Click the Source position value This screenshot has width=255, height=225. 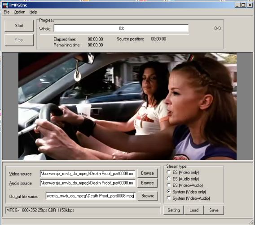158,39
